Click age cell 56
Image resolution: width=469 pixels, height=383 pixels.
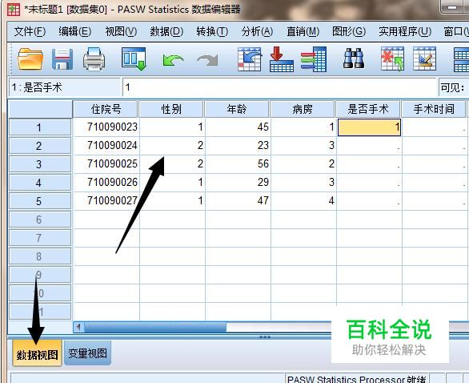238,163
